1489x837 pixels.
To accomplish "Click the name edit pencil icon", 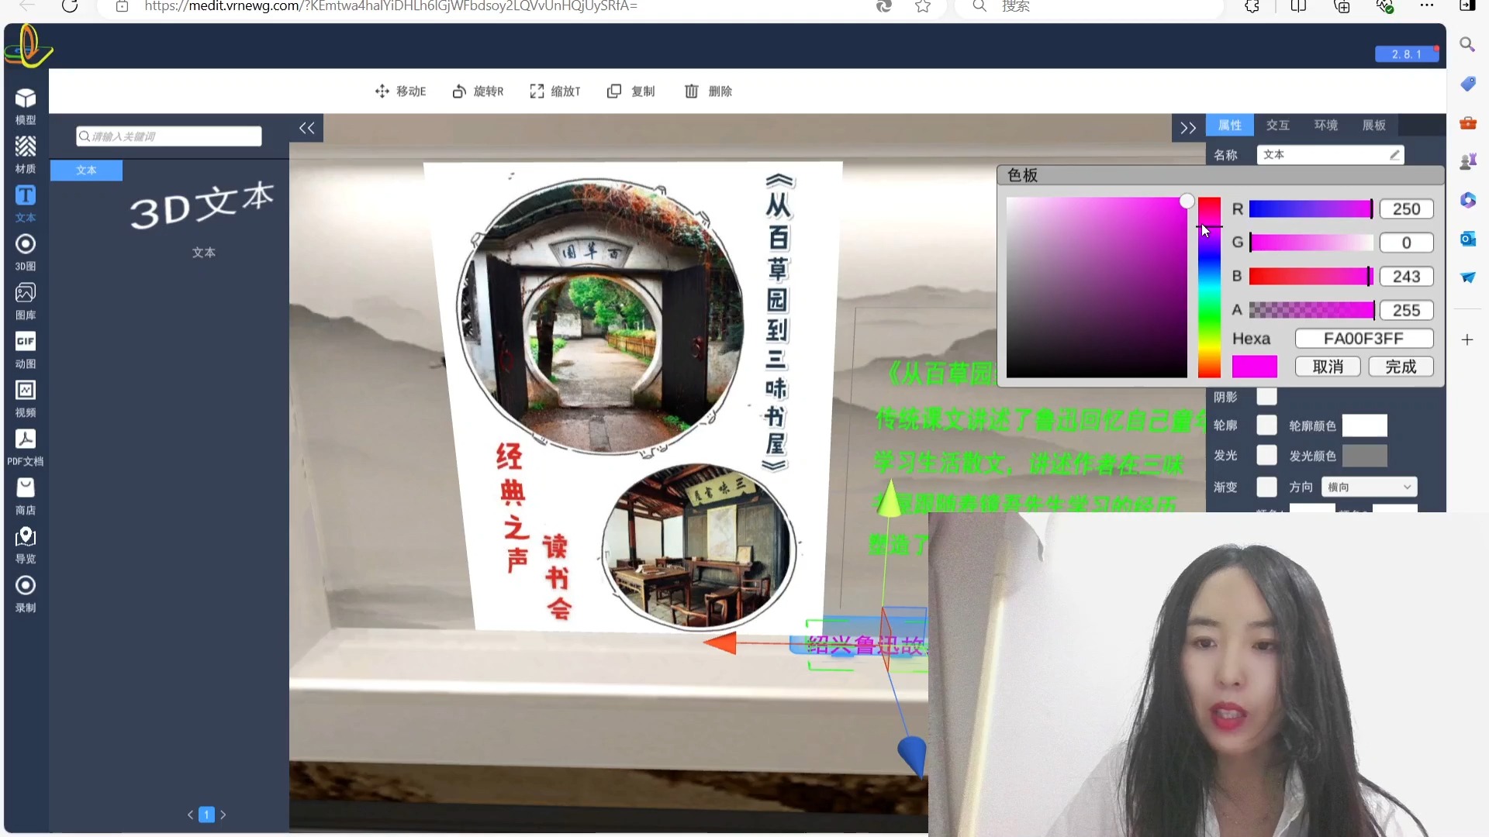I will click(1394, 155).
